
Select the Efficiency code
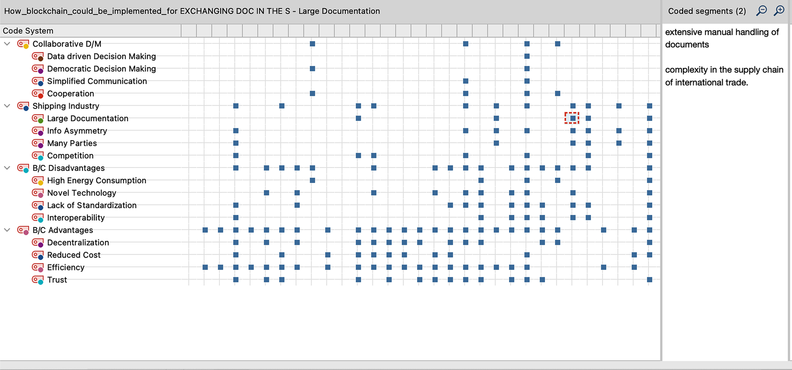click(66, 267)
